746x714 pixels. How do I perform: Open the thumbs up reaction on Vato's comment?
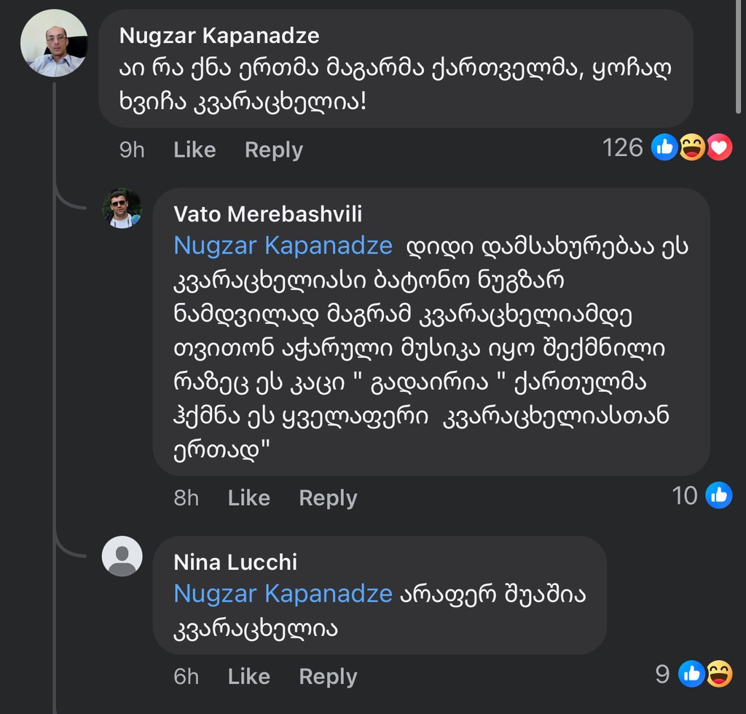pyautogui.click(x=719, y=495)
